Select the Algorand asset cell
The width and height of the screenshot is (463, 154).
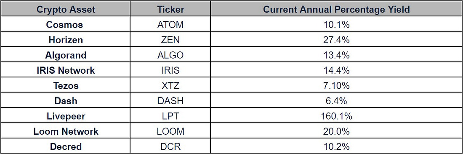[66, 55]
